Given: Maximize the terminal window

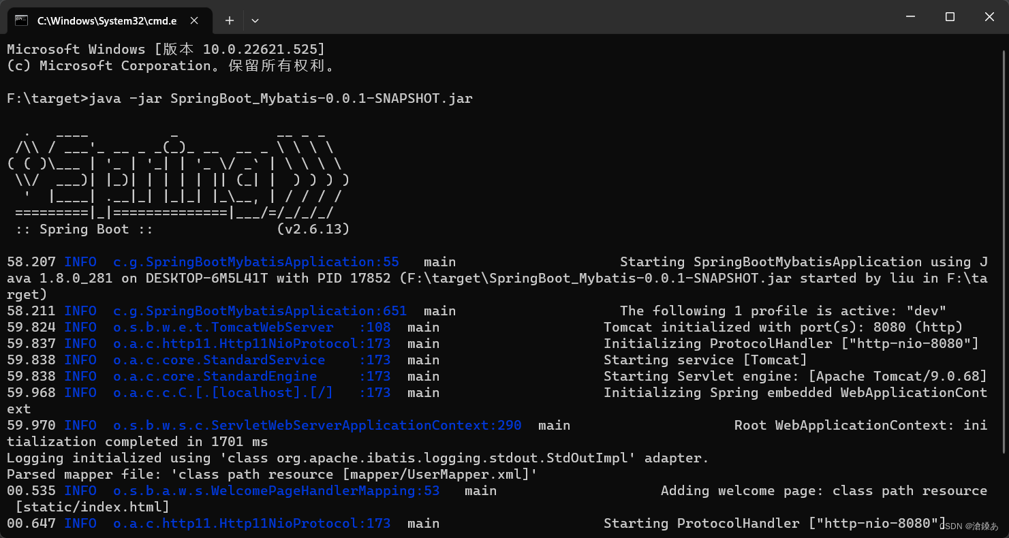Looking at the screenshot, I should (x=950, y=16).
